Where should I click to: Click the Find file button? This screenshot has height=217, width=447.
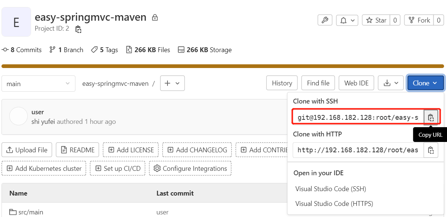pos(318,83)
